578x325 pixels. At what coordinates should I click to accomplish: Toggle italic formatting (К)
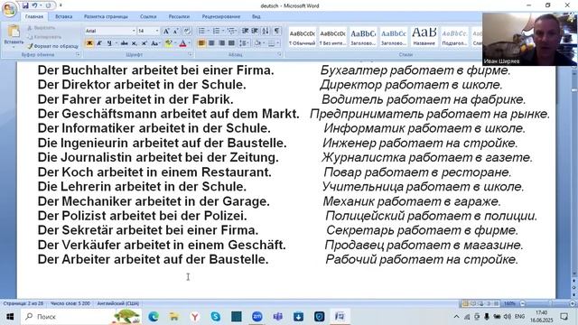(99, 43)
